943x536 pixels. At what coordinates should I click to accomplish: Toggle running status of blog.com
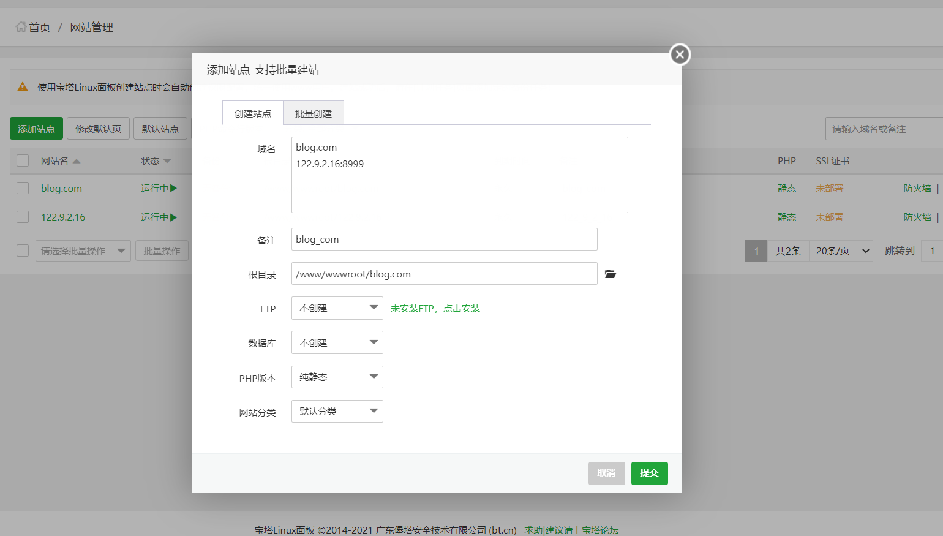tap(159, 188)
